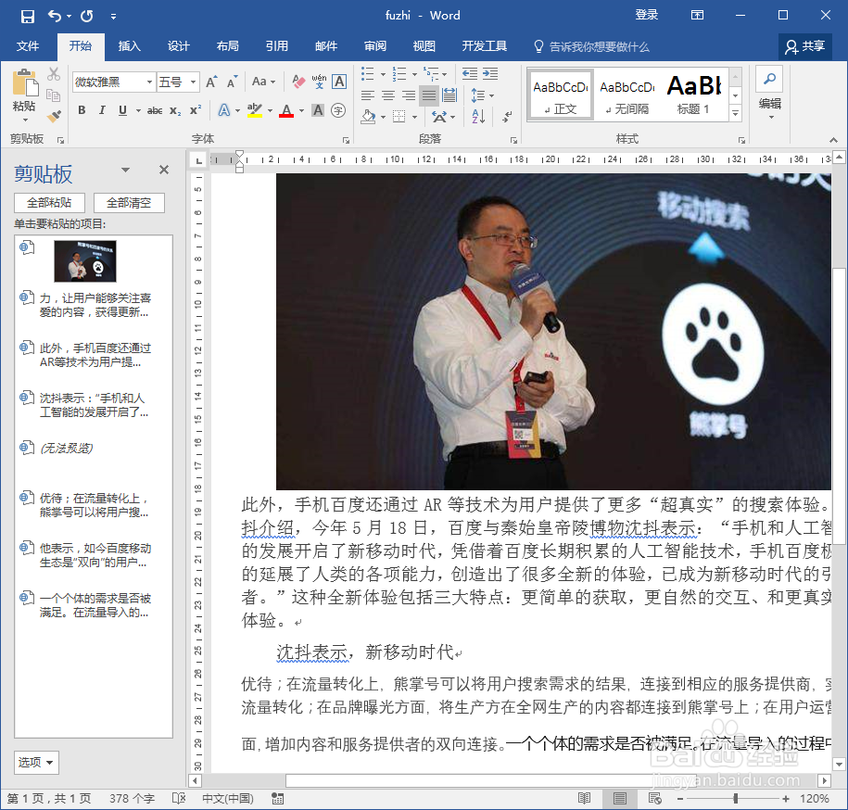
Task: Toggle align right
Action: click(409, 95)
